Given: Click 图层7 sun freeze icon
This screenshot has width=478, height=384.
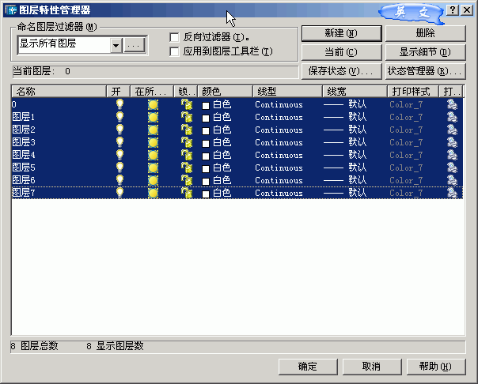Looking at the screenshot, I should tap(153, 194).
